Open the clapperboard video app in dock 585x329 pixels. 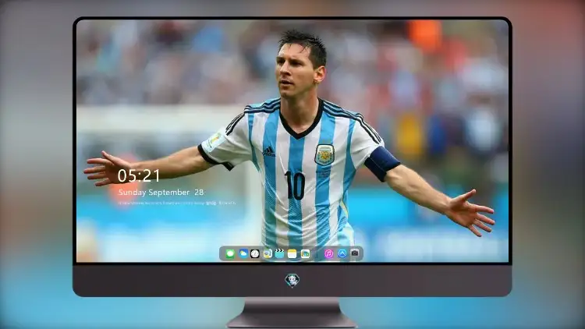(x=279, y=253)
